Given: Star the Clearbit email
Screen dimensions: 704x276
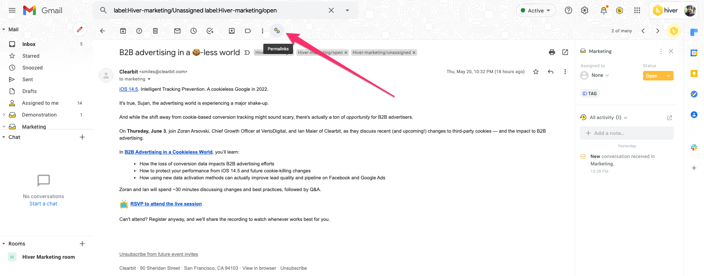Looking at the screenshot, I should tap(536, 72).
